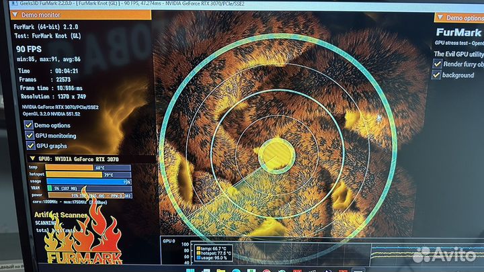
Task: Click the yellow hotspot legend square
Action: click(198, 253)
